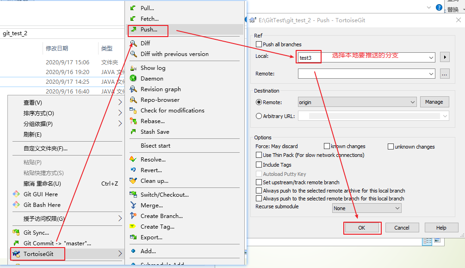Click the Create Tag icon
Image resolution: width=465 pixels, height=268 pixels.
click(133, 226)
